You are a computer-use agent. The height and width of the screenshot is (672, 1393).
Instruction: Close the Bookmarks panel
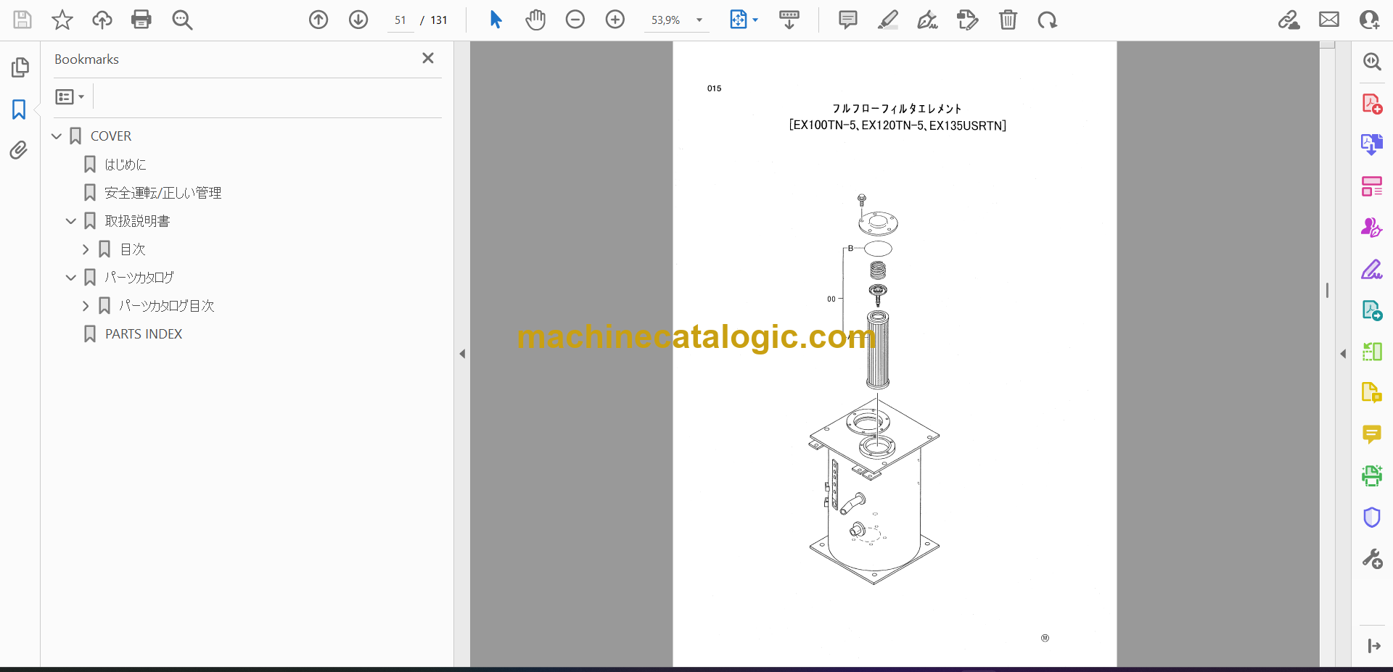(x=428, y=58)
